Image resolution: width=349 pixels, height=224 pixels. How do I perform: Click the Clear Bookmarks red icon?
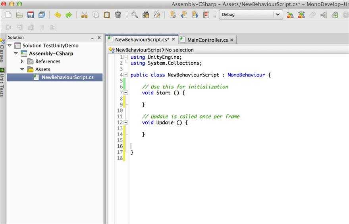coord(206,15)
